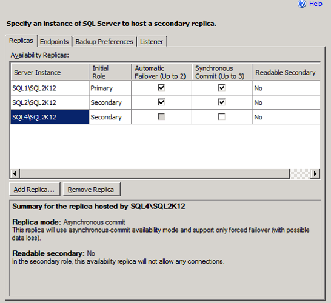
Task: Click the Automatic Failover column header
Action: tap(161, 72)
